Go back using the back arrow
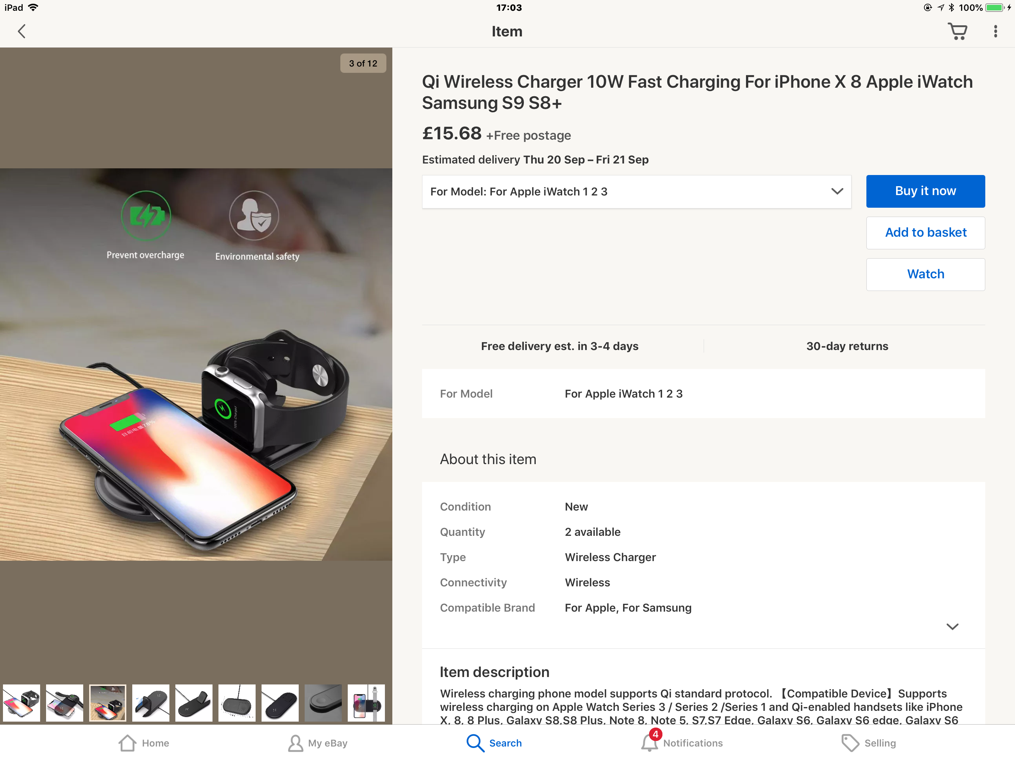Screen dimensions: 1015x761 click(22, 31)
